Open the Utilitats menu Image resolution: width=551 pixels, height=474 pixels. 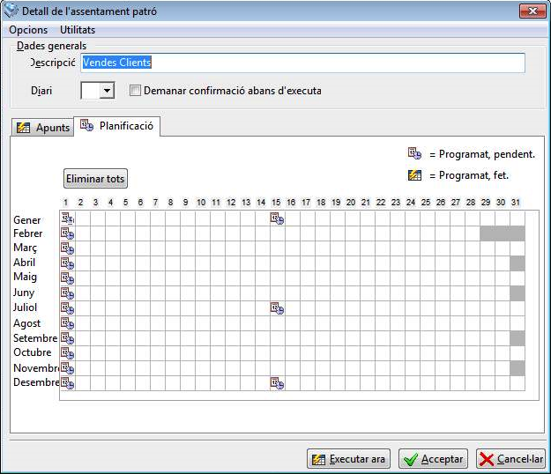(x=78, y=30)
